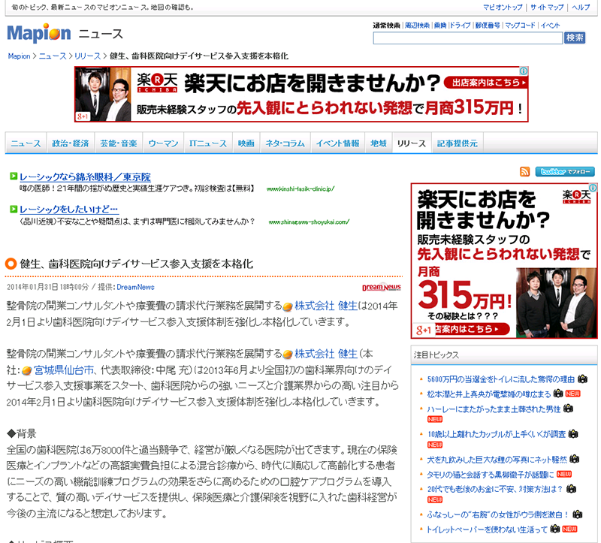Click the ニュース breadcrumb link
The height and width of the screenshot is (543, 601).
(53, 56)
